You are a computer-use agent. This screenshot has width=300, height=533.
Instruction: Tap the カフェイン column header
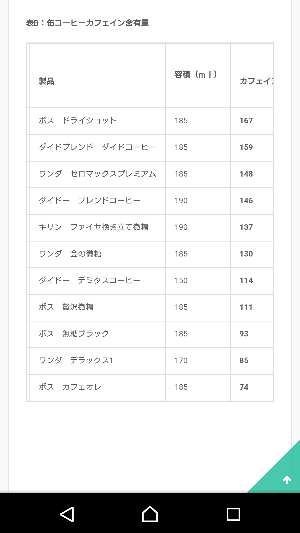click(x=256, y=81)
